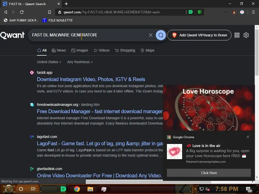Click givefastlink.com favicon
The width and height of the screenshot is (259, 194).
(32, 169)
